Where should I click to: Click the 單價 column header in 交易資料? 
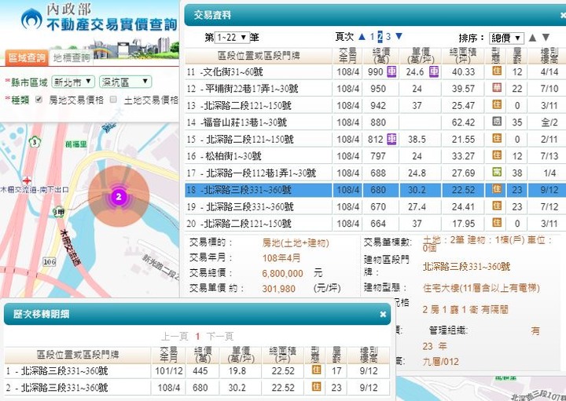click(x=421, y=56)
